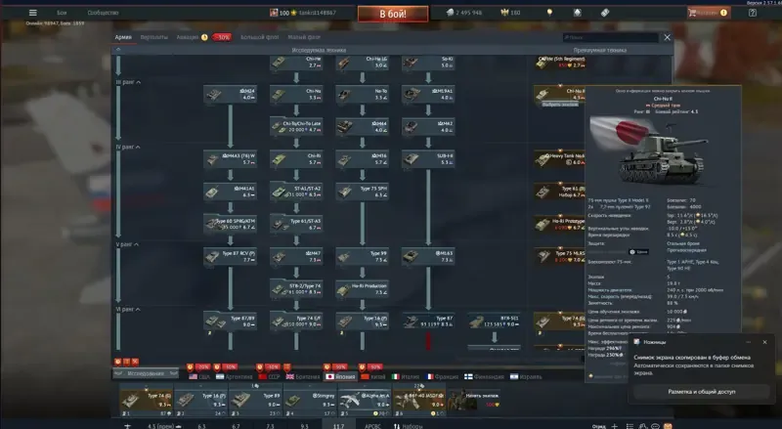Viewport: 782px width, 429px height.
Task: Click the hangar icon next to the light bulb
Action: [577, 13]
